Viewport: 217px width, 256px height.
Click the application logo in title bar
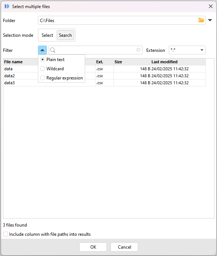coord(7,6)
